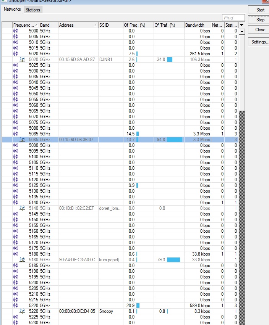Sort by the Frequency column header
The image size is (269, 325).
coord(26,25)
